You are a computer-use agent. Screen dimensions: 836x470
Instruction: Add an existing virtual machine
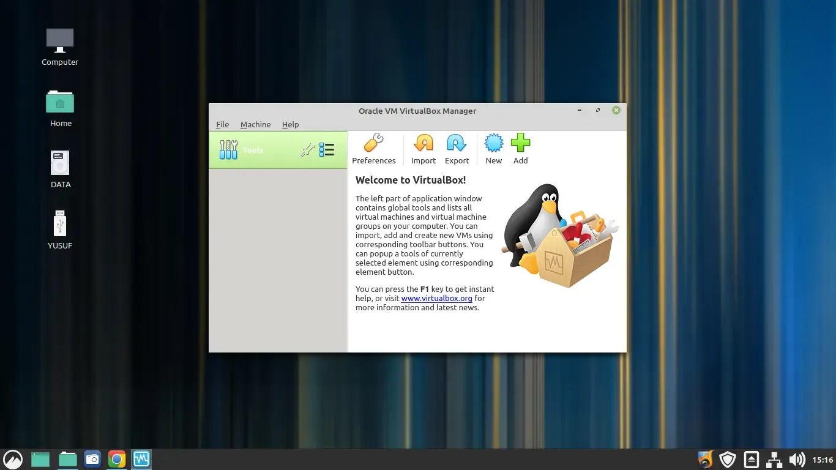(x=520, y=149)
